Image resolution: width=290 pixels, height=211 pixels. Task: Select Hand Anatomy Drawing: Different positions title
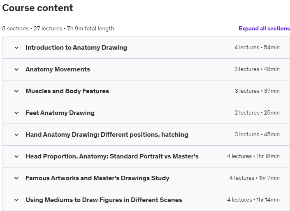tap(107, 135)
